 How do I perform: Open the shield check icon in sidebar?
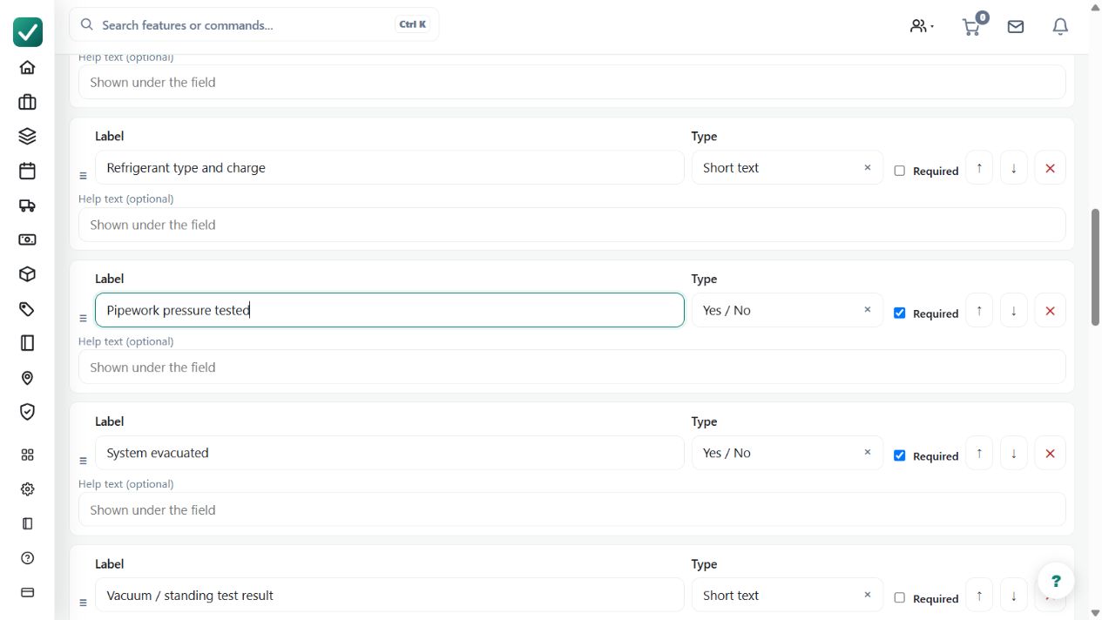[27, 412]
